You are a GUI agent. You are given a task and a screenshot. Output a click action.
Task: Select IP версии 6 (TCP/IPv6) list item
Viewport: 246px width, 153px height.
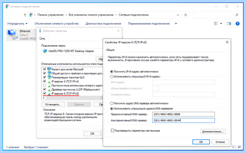pos(65,94)
